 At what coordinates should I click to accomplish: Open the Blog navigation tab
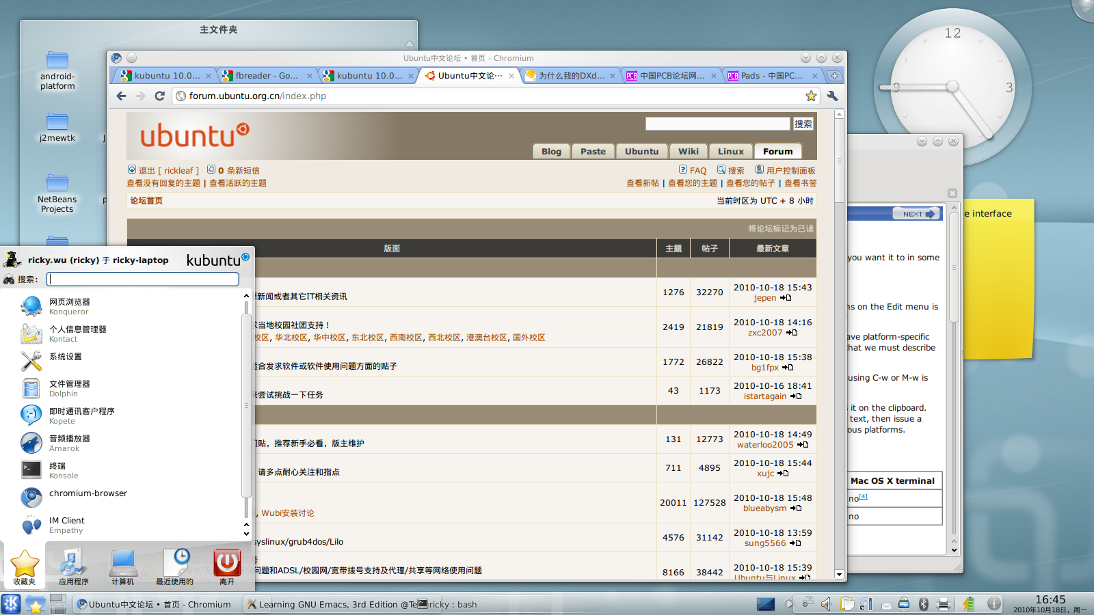coord(551,151)
